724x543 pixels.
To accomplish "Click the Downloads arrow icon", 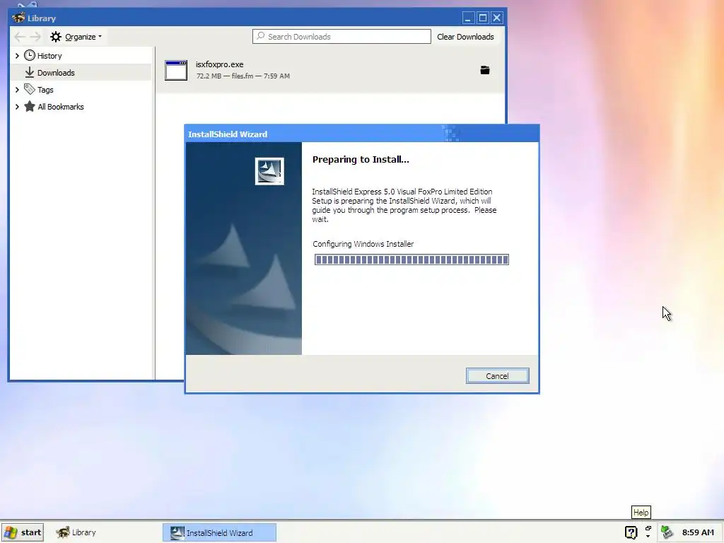I will click(x=30, y=73).
